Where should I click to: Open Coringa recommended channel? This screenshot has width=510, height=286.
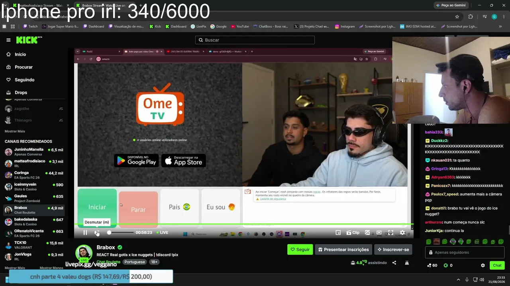[34, 175]
